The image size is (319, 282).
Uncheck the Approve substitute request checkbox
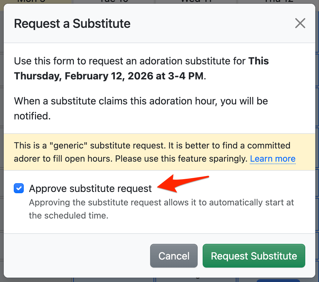coord(19,189)
